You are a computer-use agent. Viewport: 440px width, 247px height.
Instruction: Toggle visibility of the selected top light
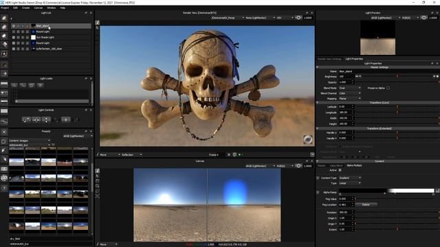pyautogui.click(x=14, y=26)
